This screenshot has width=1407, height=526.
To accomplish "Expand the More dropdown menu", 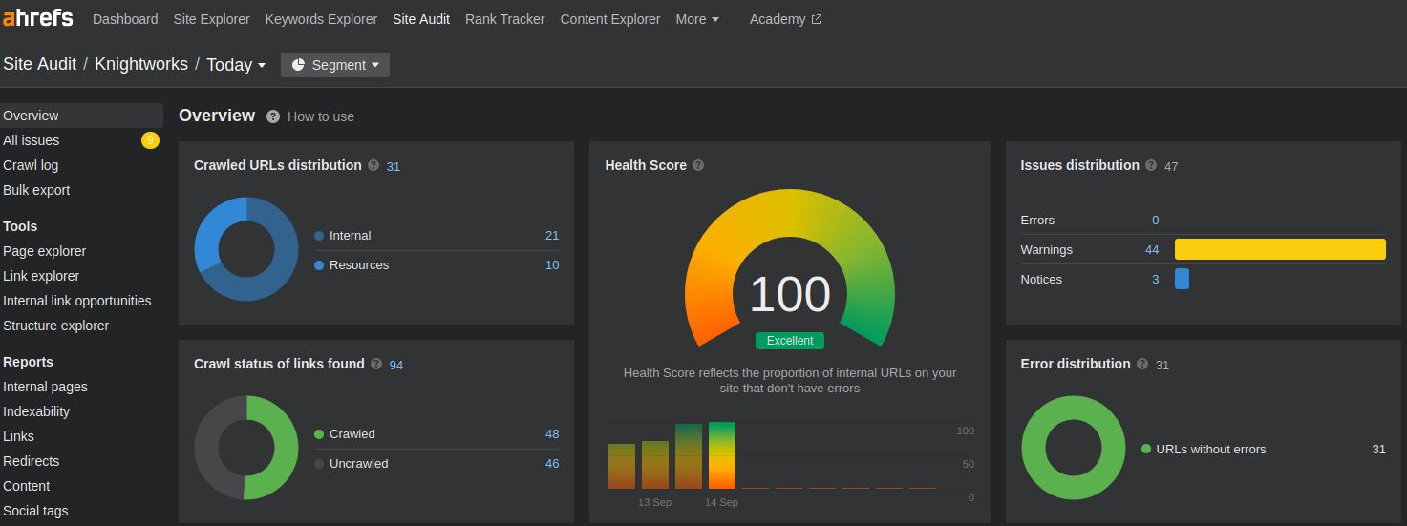I will point(697,19).
